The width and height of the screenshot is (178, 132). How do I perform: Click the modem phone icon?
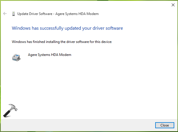pos(16,57)
